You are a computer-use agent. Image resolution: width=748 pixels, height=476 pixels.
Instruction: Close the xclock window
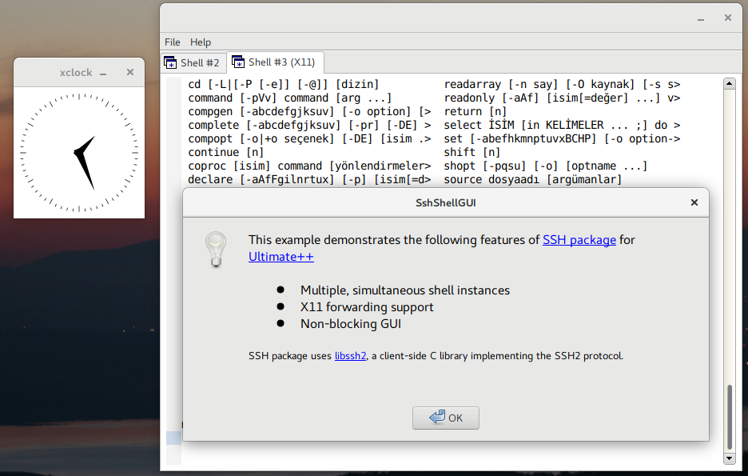130,72
